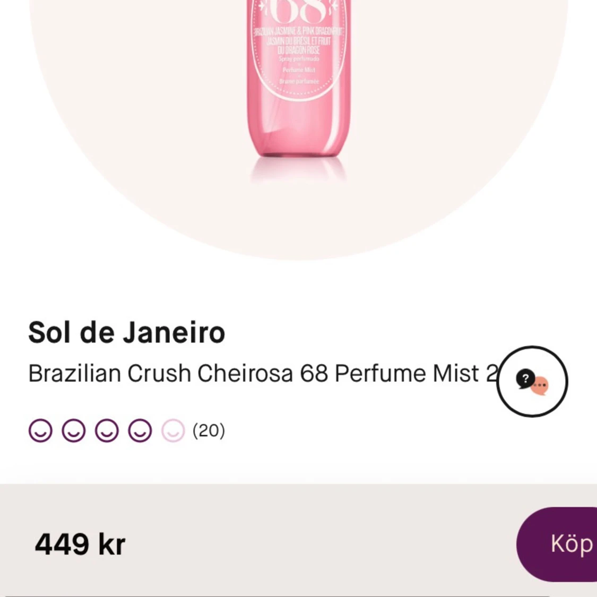This screenshot has height=597, width=597.
Task: Click the purple Köp buy button
Action: [557, 544]
